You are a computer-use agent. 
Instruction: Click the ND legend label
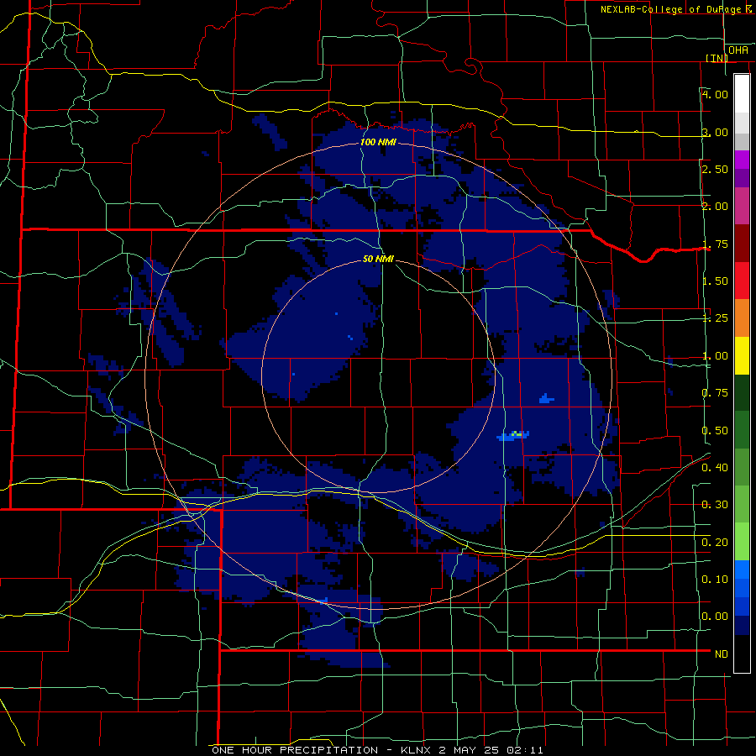[722, 654]
